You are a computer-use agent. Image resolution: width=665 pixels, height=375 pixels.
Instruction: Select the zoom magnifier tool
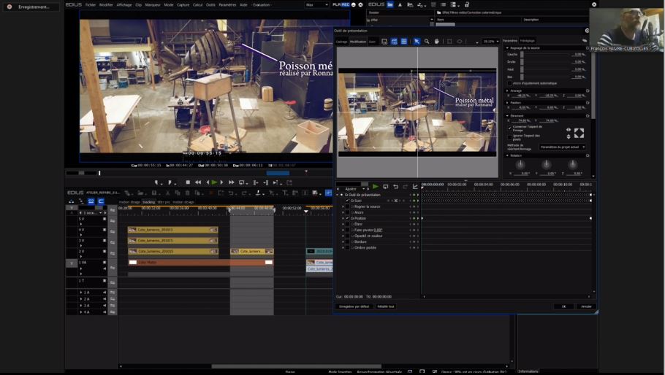427,42
